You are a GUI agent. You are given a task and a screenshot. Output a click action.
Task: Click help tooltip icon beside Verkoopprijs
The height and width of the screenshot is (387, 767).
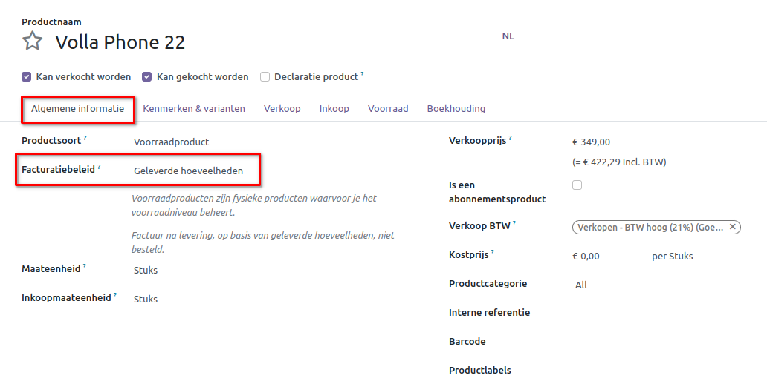(x=510, y=138)
